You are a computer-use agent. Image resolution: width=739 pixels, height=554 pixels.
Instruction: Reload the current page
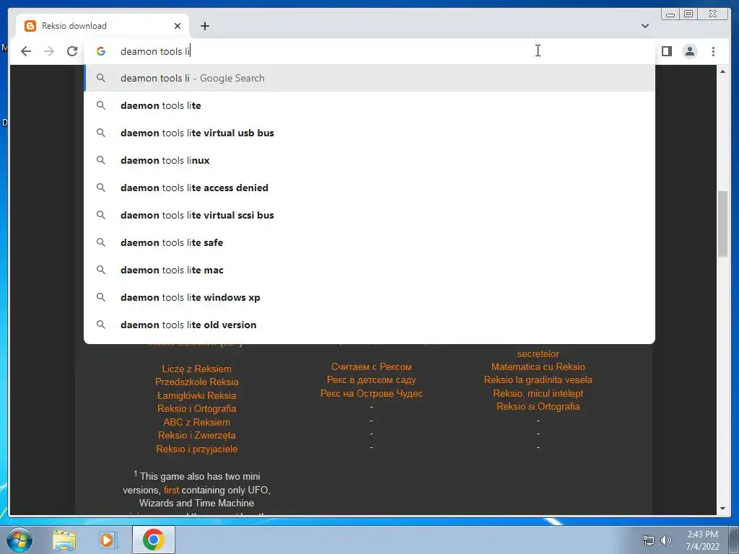pos(72,51)
